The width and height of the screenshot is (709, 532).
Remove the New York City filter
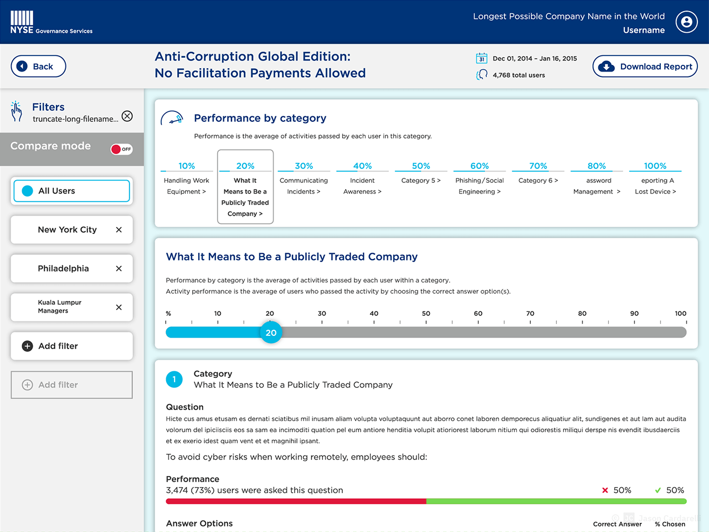click(119, 229)
